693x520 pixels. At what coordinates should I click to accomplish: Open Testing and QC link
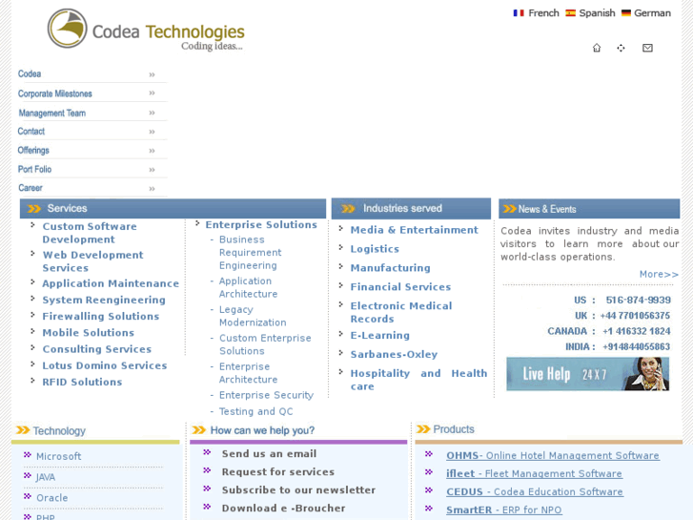pos(255,411)
